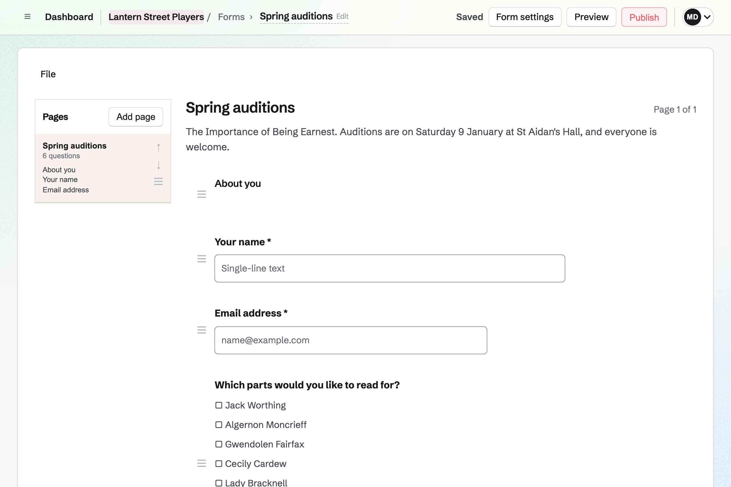This screenshot has width=731, height=487.
Task: Grab drag handle beside the parts checkbox question
Action: pos(202,464)
